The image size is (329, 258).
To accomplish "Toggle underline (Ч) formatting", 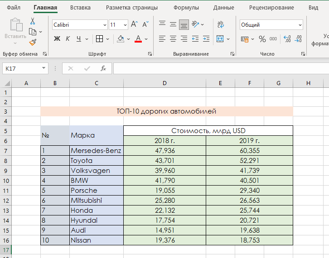I will tap(79, 39).
